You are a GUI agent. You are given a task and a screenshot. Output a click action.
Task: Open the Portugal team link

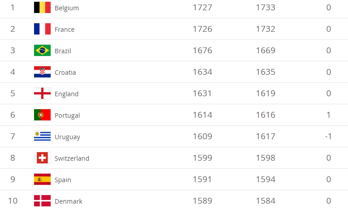pyautogui.click(x=67, y=115)
